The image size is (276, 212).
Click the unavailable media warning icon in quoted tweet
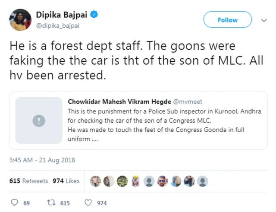(39, 120)
